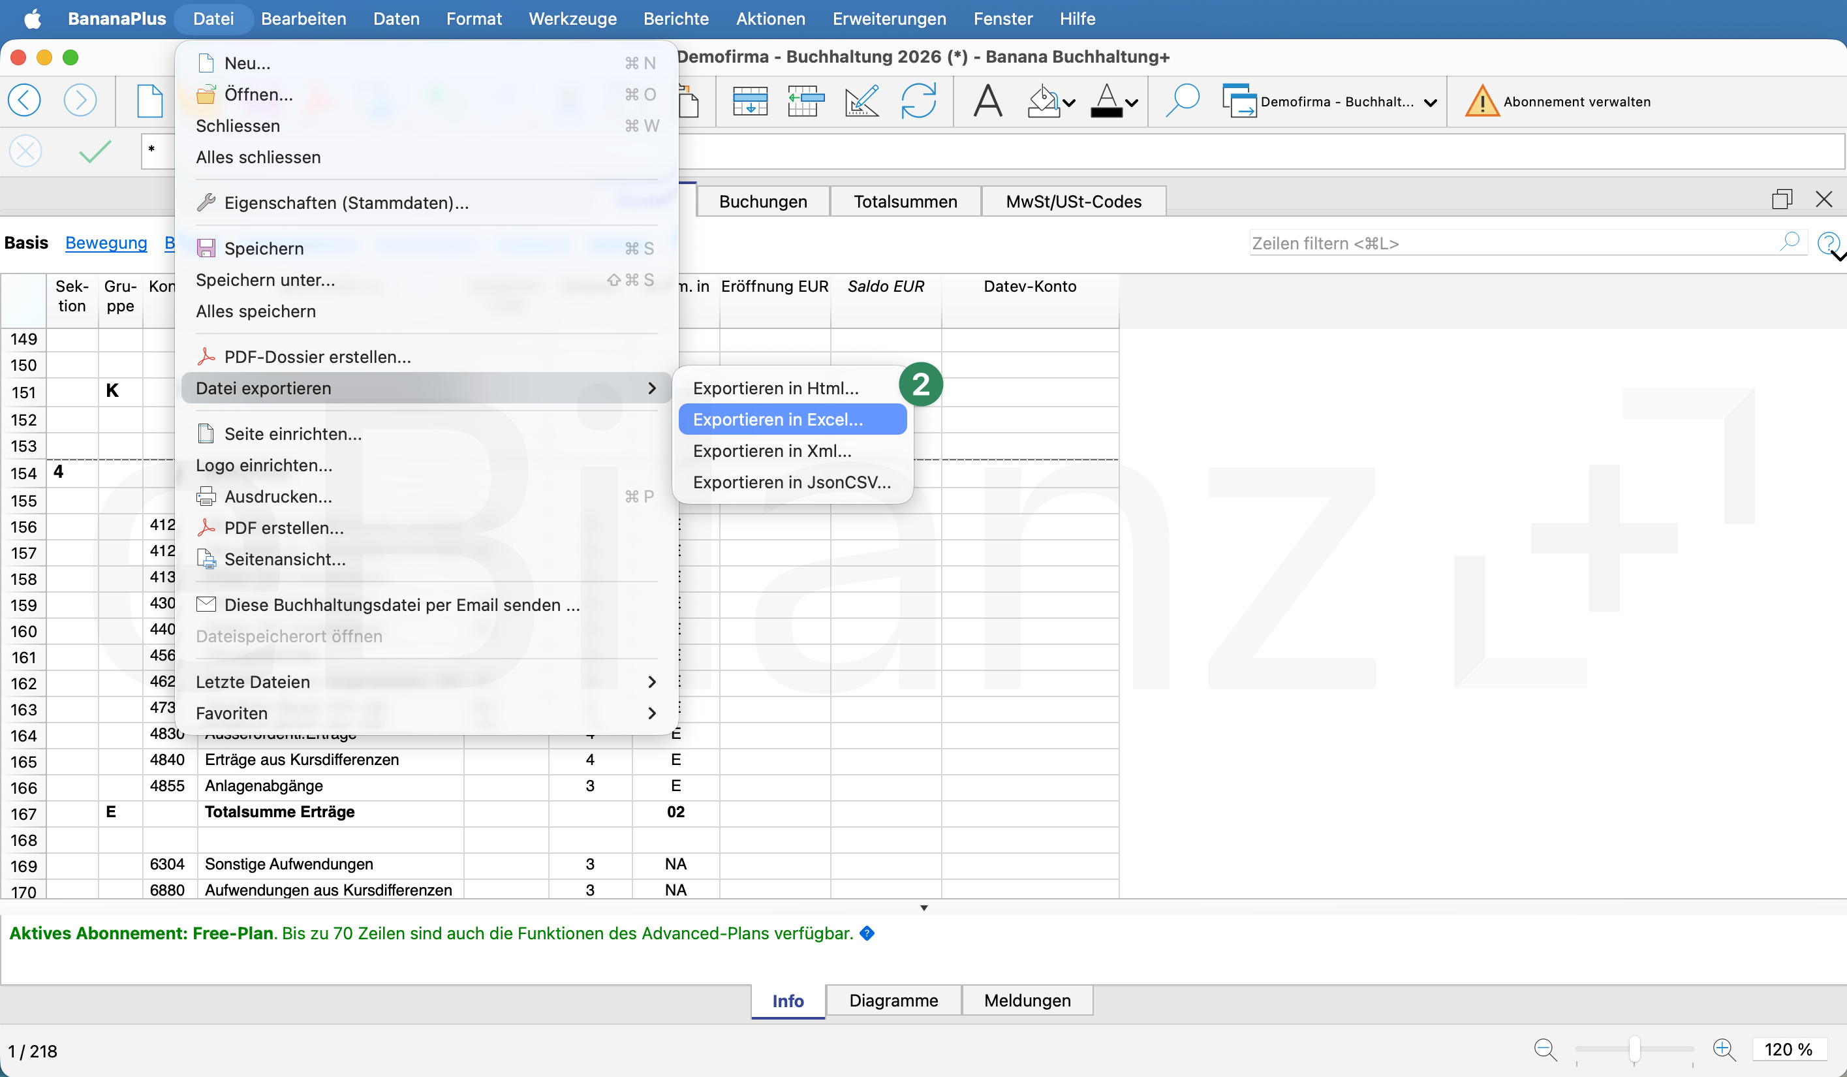The width and height of the screenshot is (1847, 1077).
Task: Click the restore panel size icon
Action: tap(1782, 198)
